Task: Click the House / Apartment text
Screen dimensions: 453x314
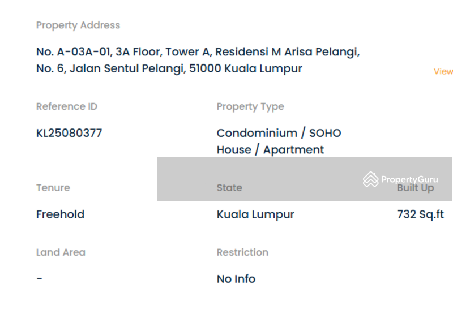Action: pyautogui.click(x=271, y=150)
